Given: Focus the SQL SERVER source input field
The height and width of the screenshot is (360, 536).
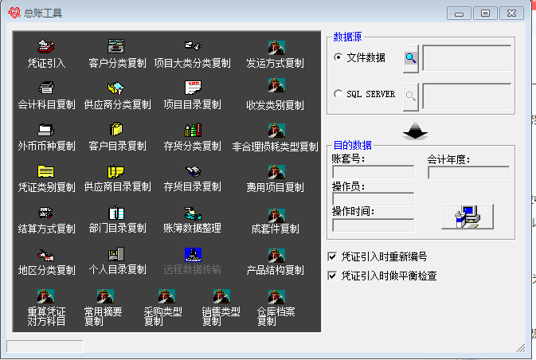Looking at the screenshot, I should pos(467,96).
